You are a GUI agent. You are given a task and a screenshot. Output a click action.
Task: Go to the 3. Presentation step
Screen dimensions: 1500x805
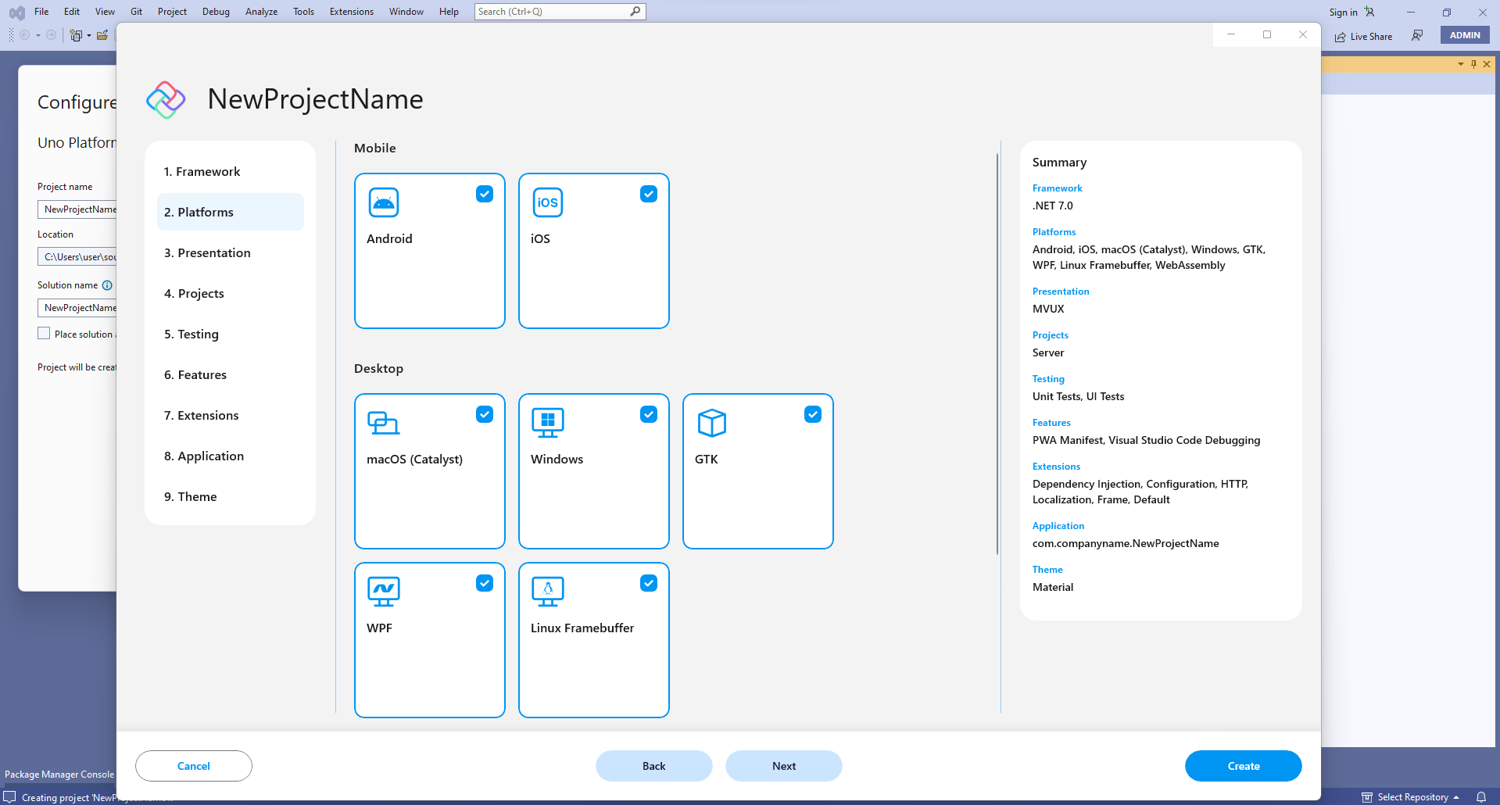click(207, 252)
